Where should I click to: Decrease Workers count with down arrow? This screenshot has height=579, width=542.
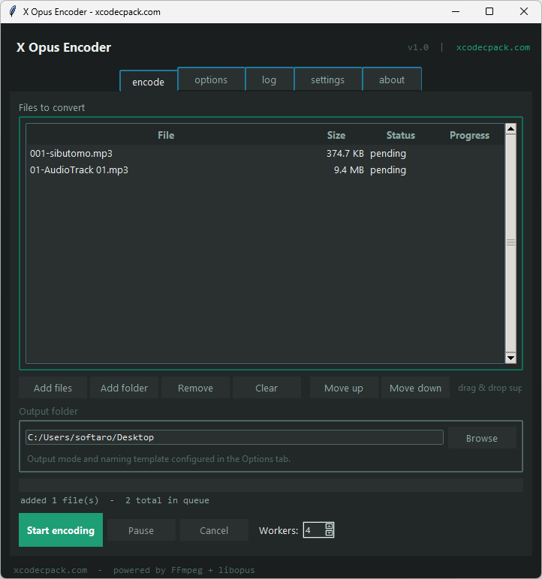pyautogui.click(x=329, y=533)
